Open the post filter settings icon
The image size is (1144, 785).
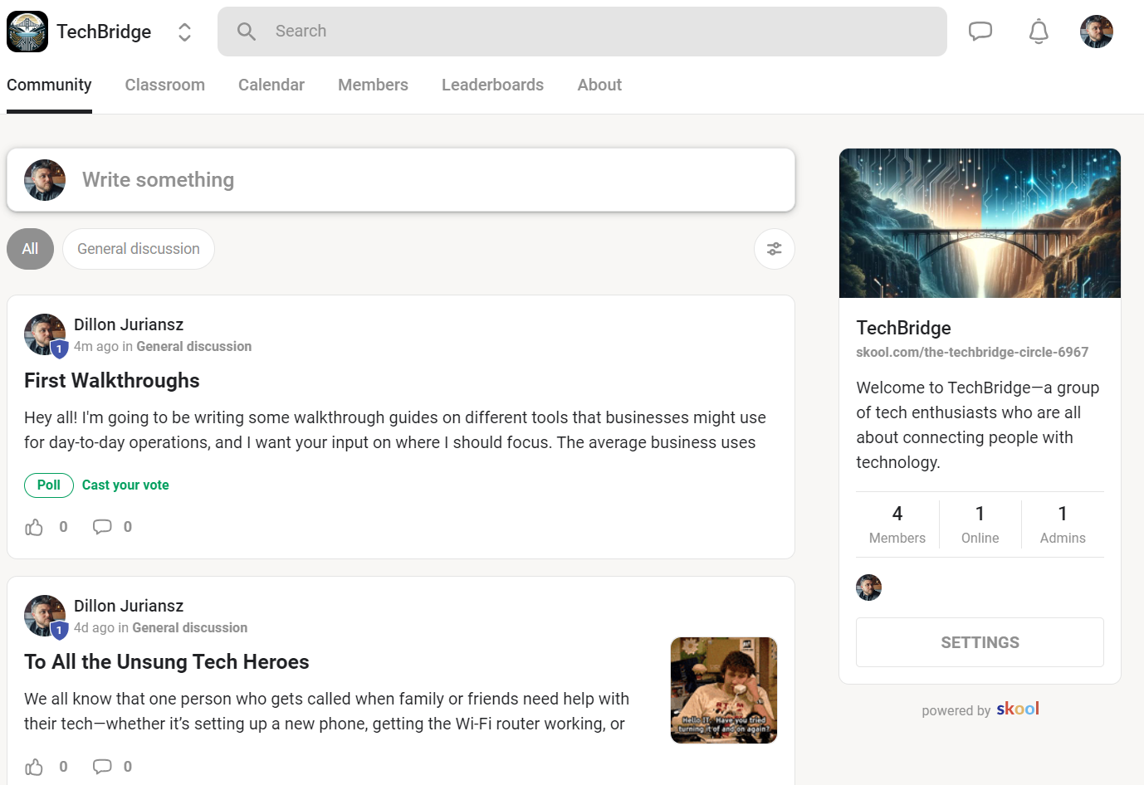(x=774, y=249)
